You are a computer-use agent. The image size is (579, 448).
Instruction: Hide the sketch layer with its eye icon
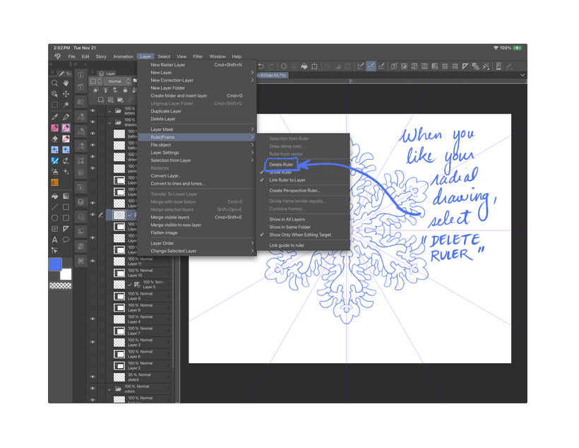92,377
